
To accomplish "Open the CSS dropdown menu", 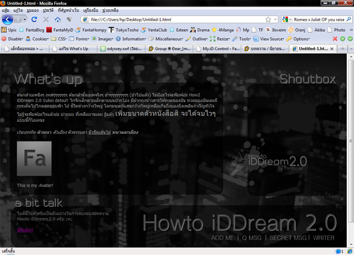I will 59,39.
